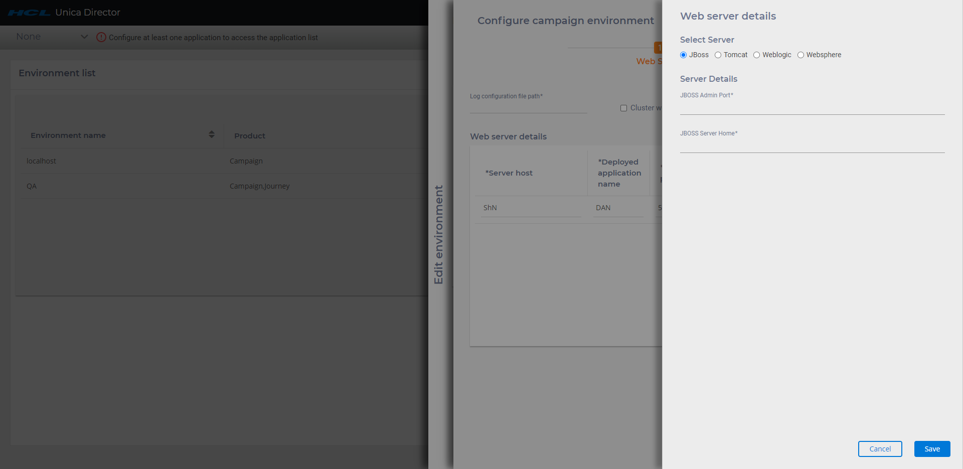
Task: Toggle the Cluster checkbox
Action: pos(623,108)
